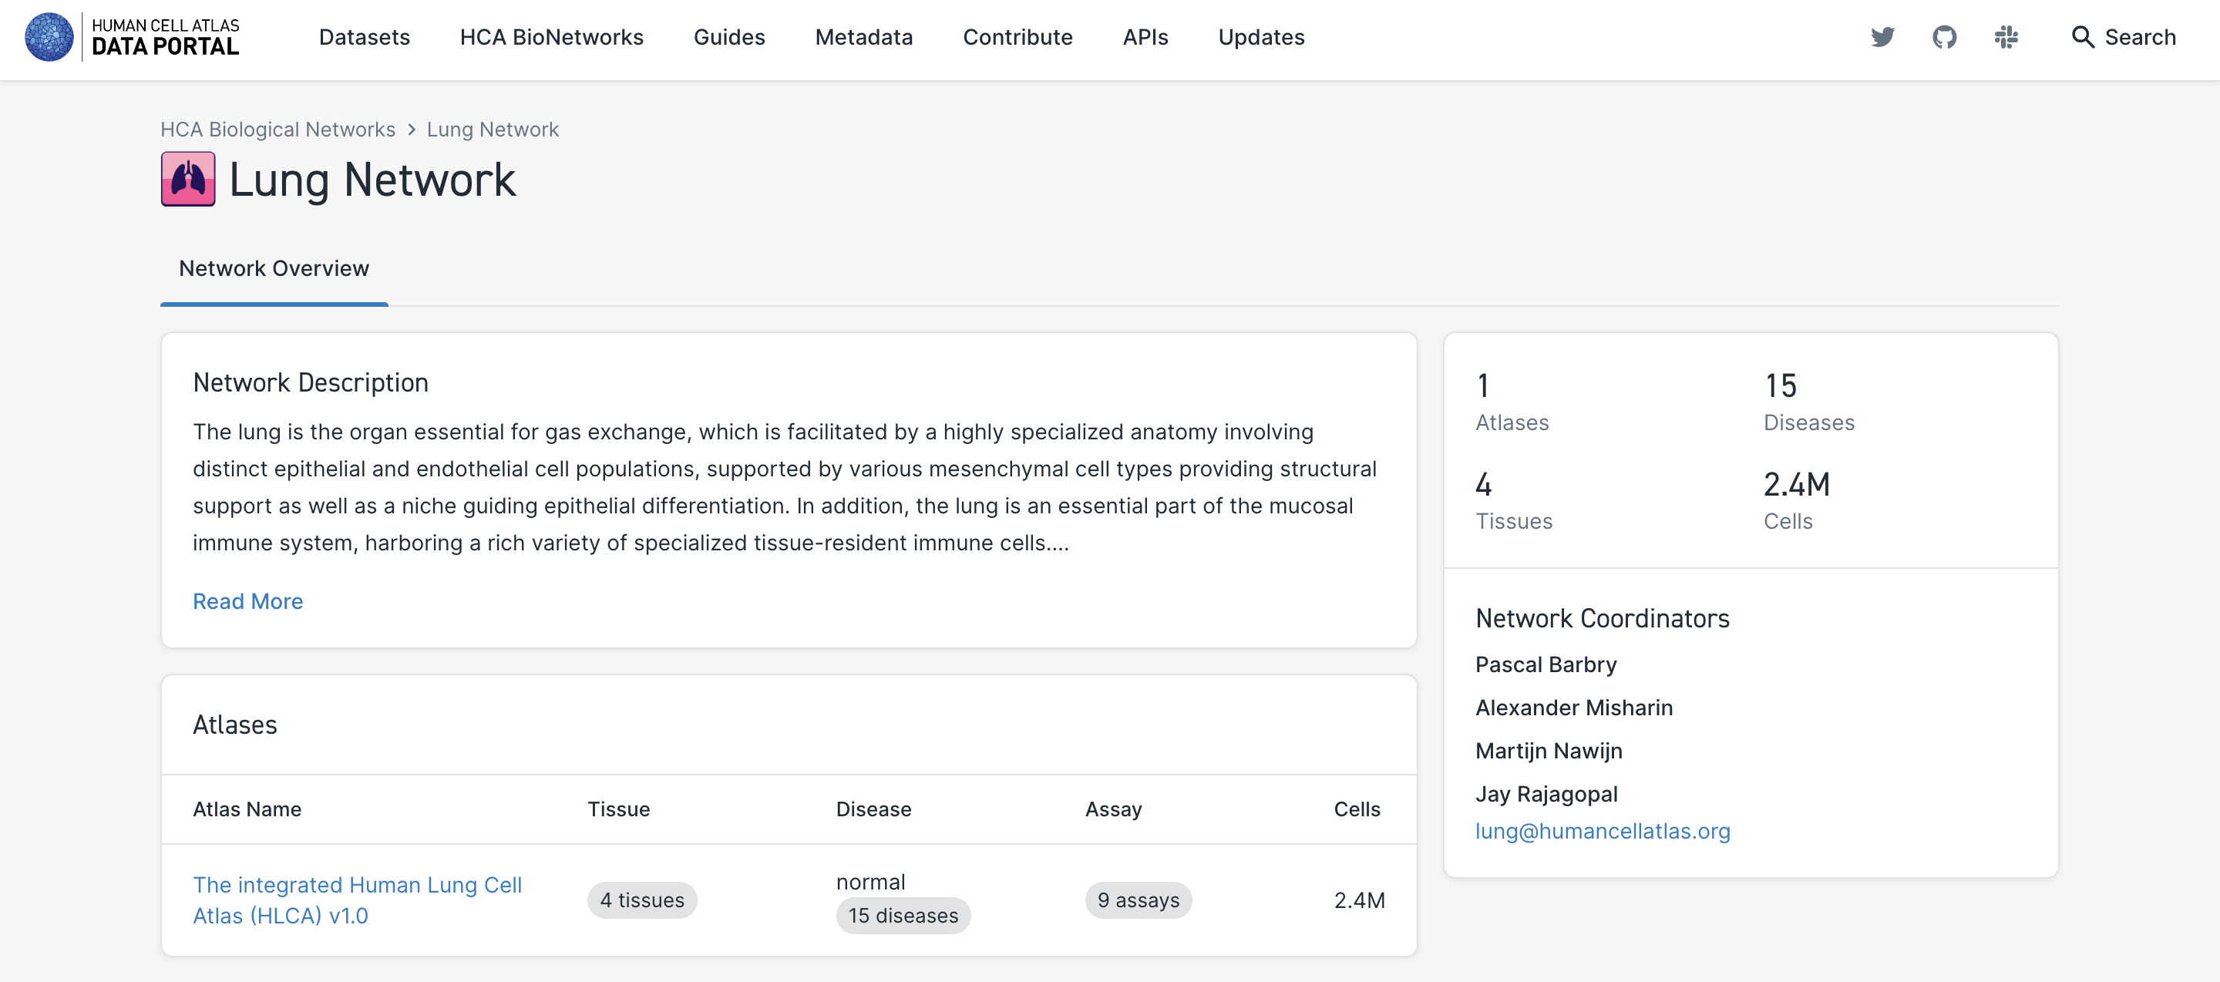
Task: Click the Atlas Name column header
Action: point(247,809)
